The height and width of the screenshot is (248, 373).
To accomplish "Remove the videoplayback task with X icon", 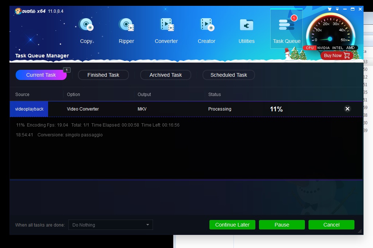I will click(x=347, y=109).
